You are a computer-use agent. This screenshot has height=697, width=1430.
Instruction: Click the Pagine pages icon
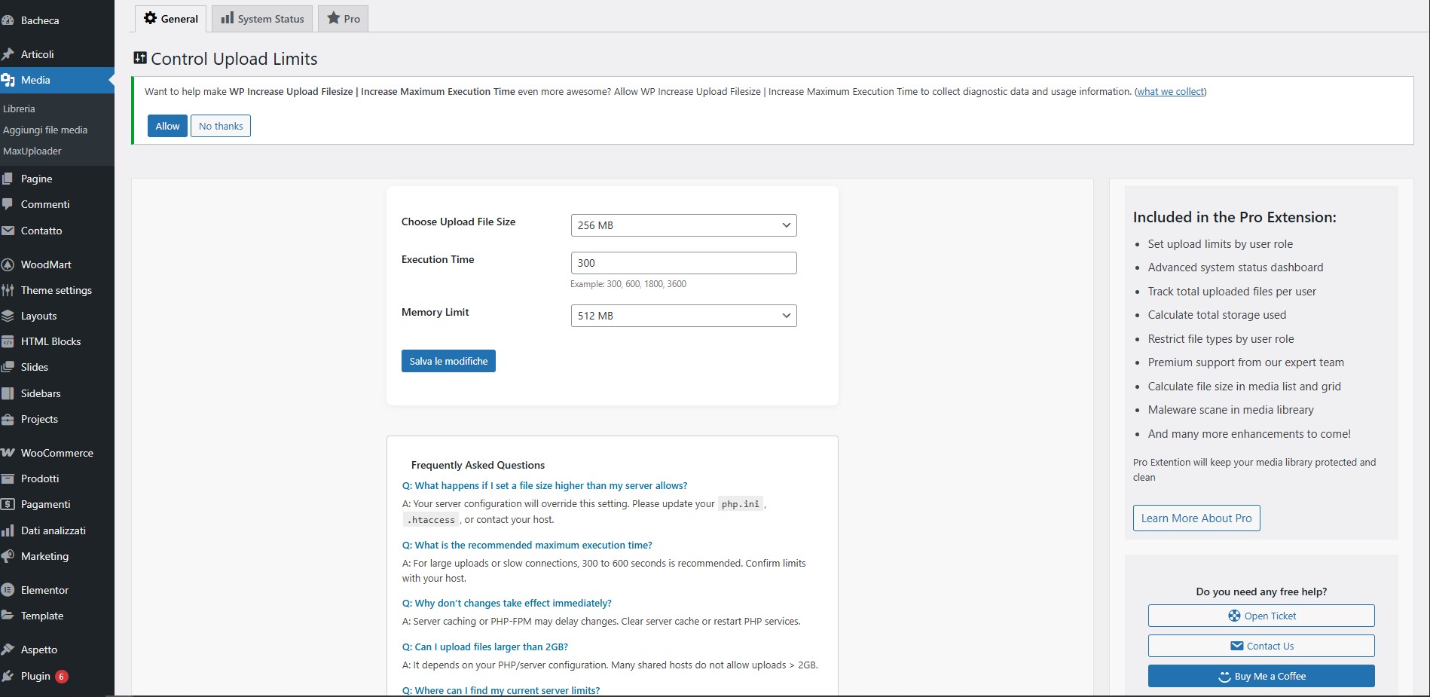pyautogui.click(x=8, y=179)
